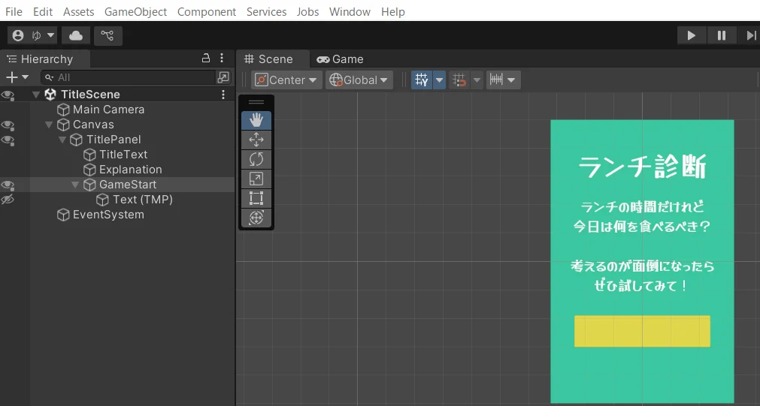
Task: Select the Transform tool
Action: tap(256, 218)
